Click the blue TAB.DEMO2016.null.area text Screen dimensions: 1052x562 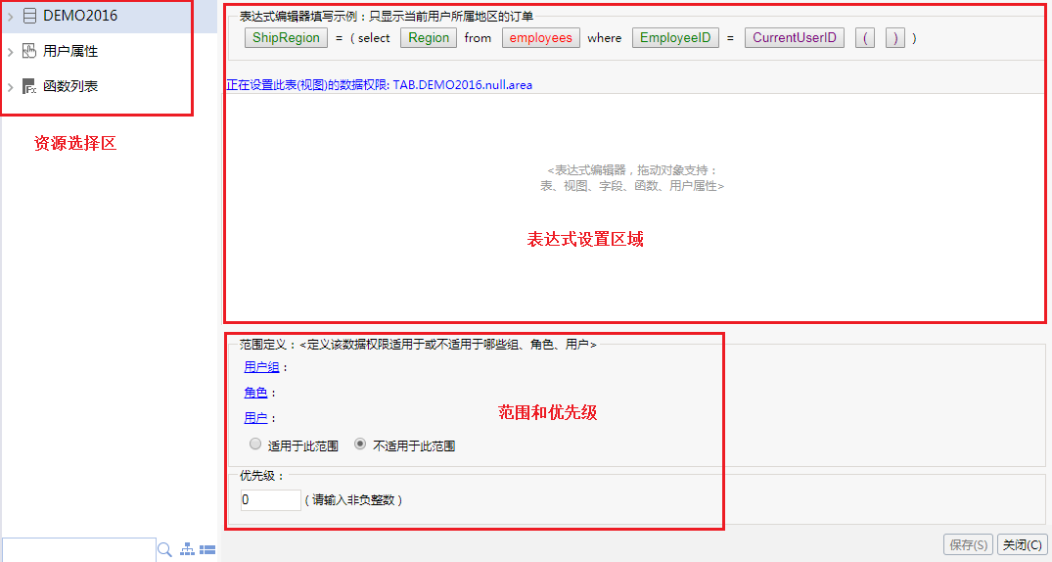pyautogui.click(x=462, y=85)
